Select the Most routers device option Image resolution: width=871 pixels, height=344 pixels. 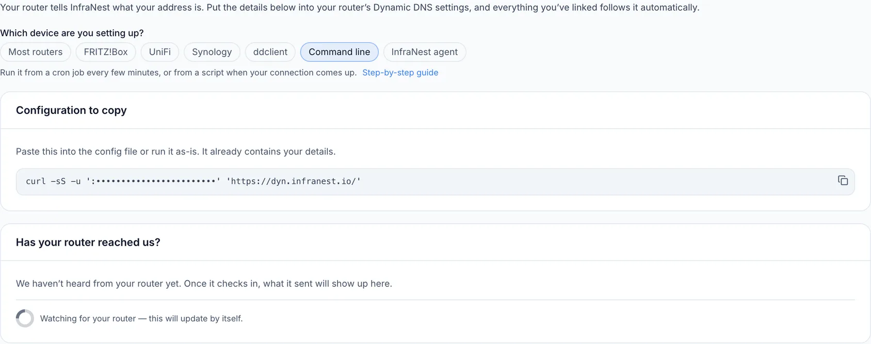pos(36,52)
